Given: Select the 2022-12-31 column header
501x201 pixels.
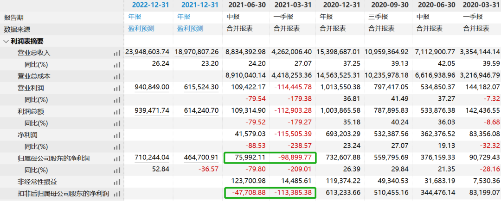Looking at the screenshot, I should tap(150, 5).
